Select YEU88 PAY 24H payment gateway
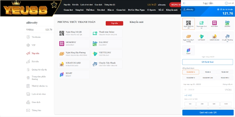 coord(208,78)
